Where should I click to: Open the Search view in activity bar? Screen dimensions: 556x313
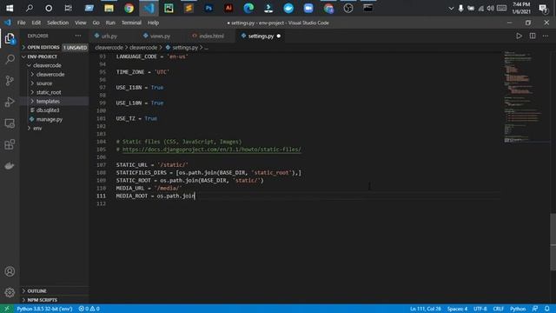pyautogui.click(x=10, y=59)
